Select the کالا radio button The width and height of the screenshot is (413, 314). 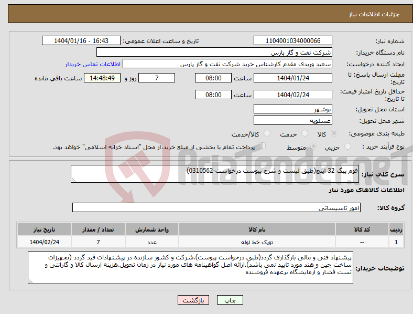click(x=334, y=133)
